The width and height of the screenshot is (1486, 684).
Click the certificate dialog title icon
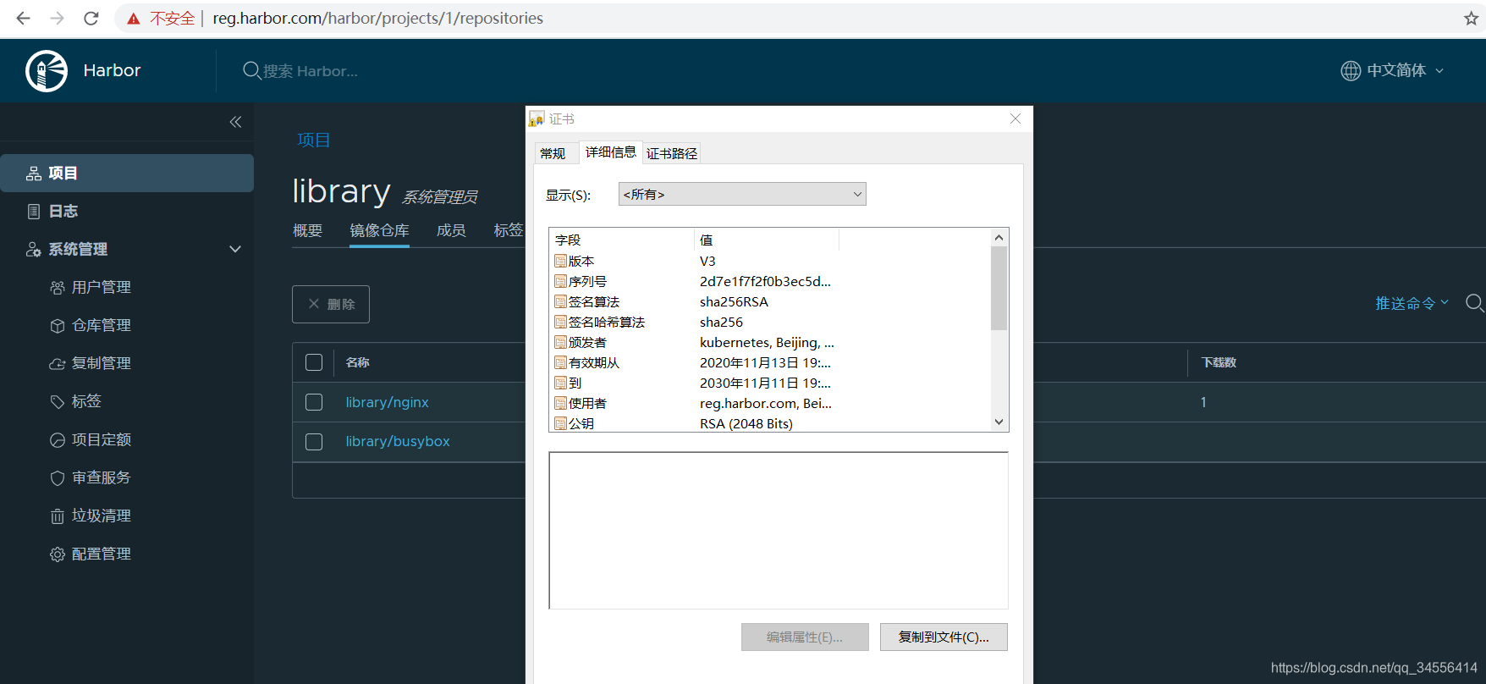tap(537, 119)
